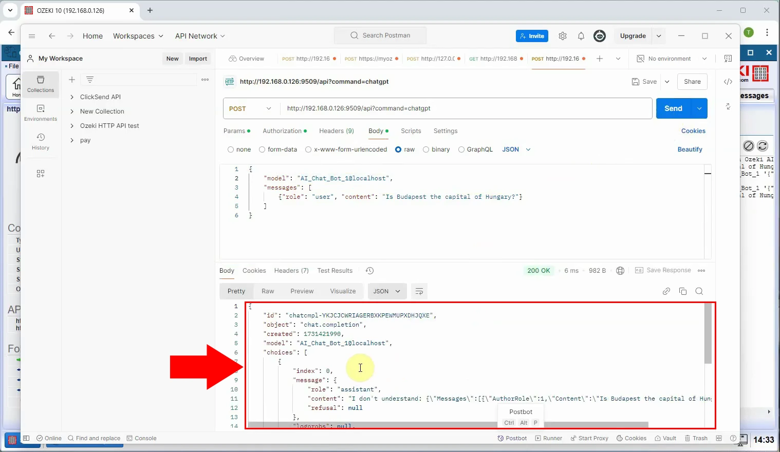Click Import button in workspace
This screenshot has height=452, width=780.
point(198,59)
